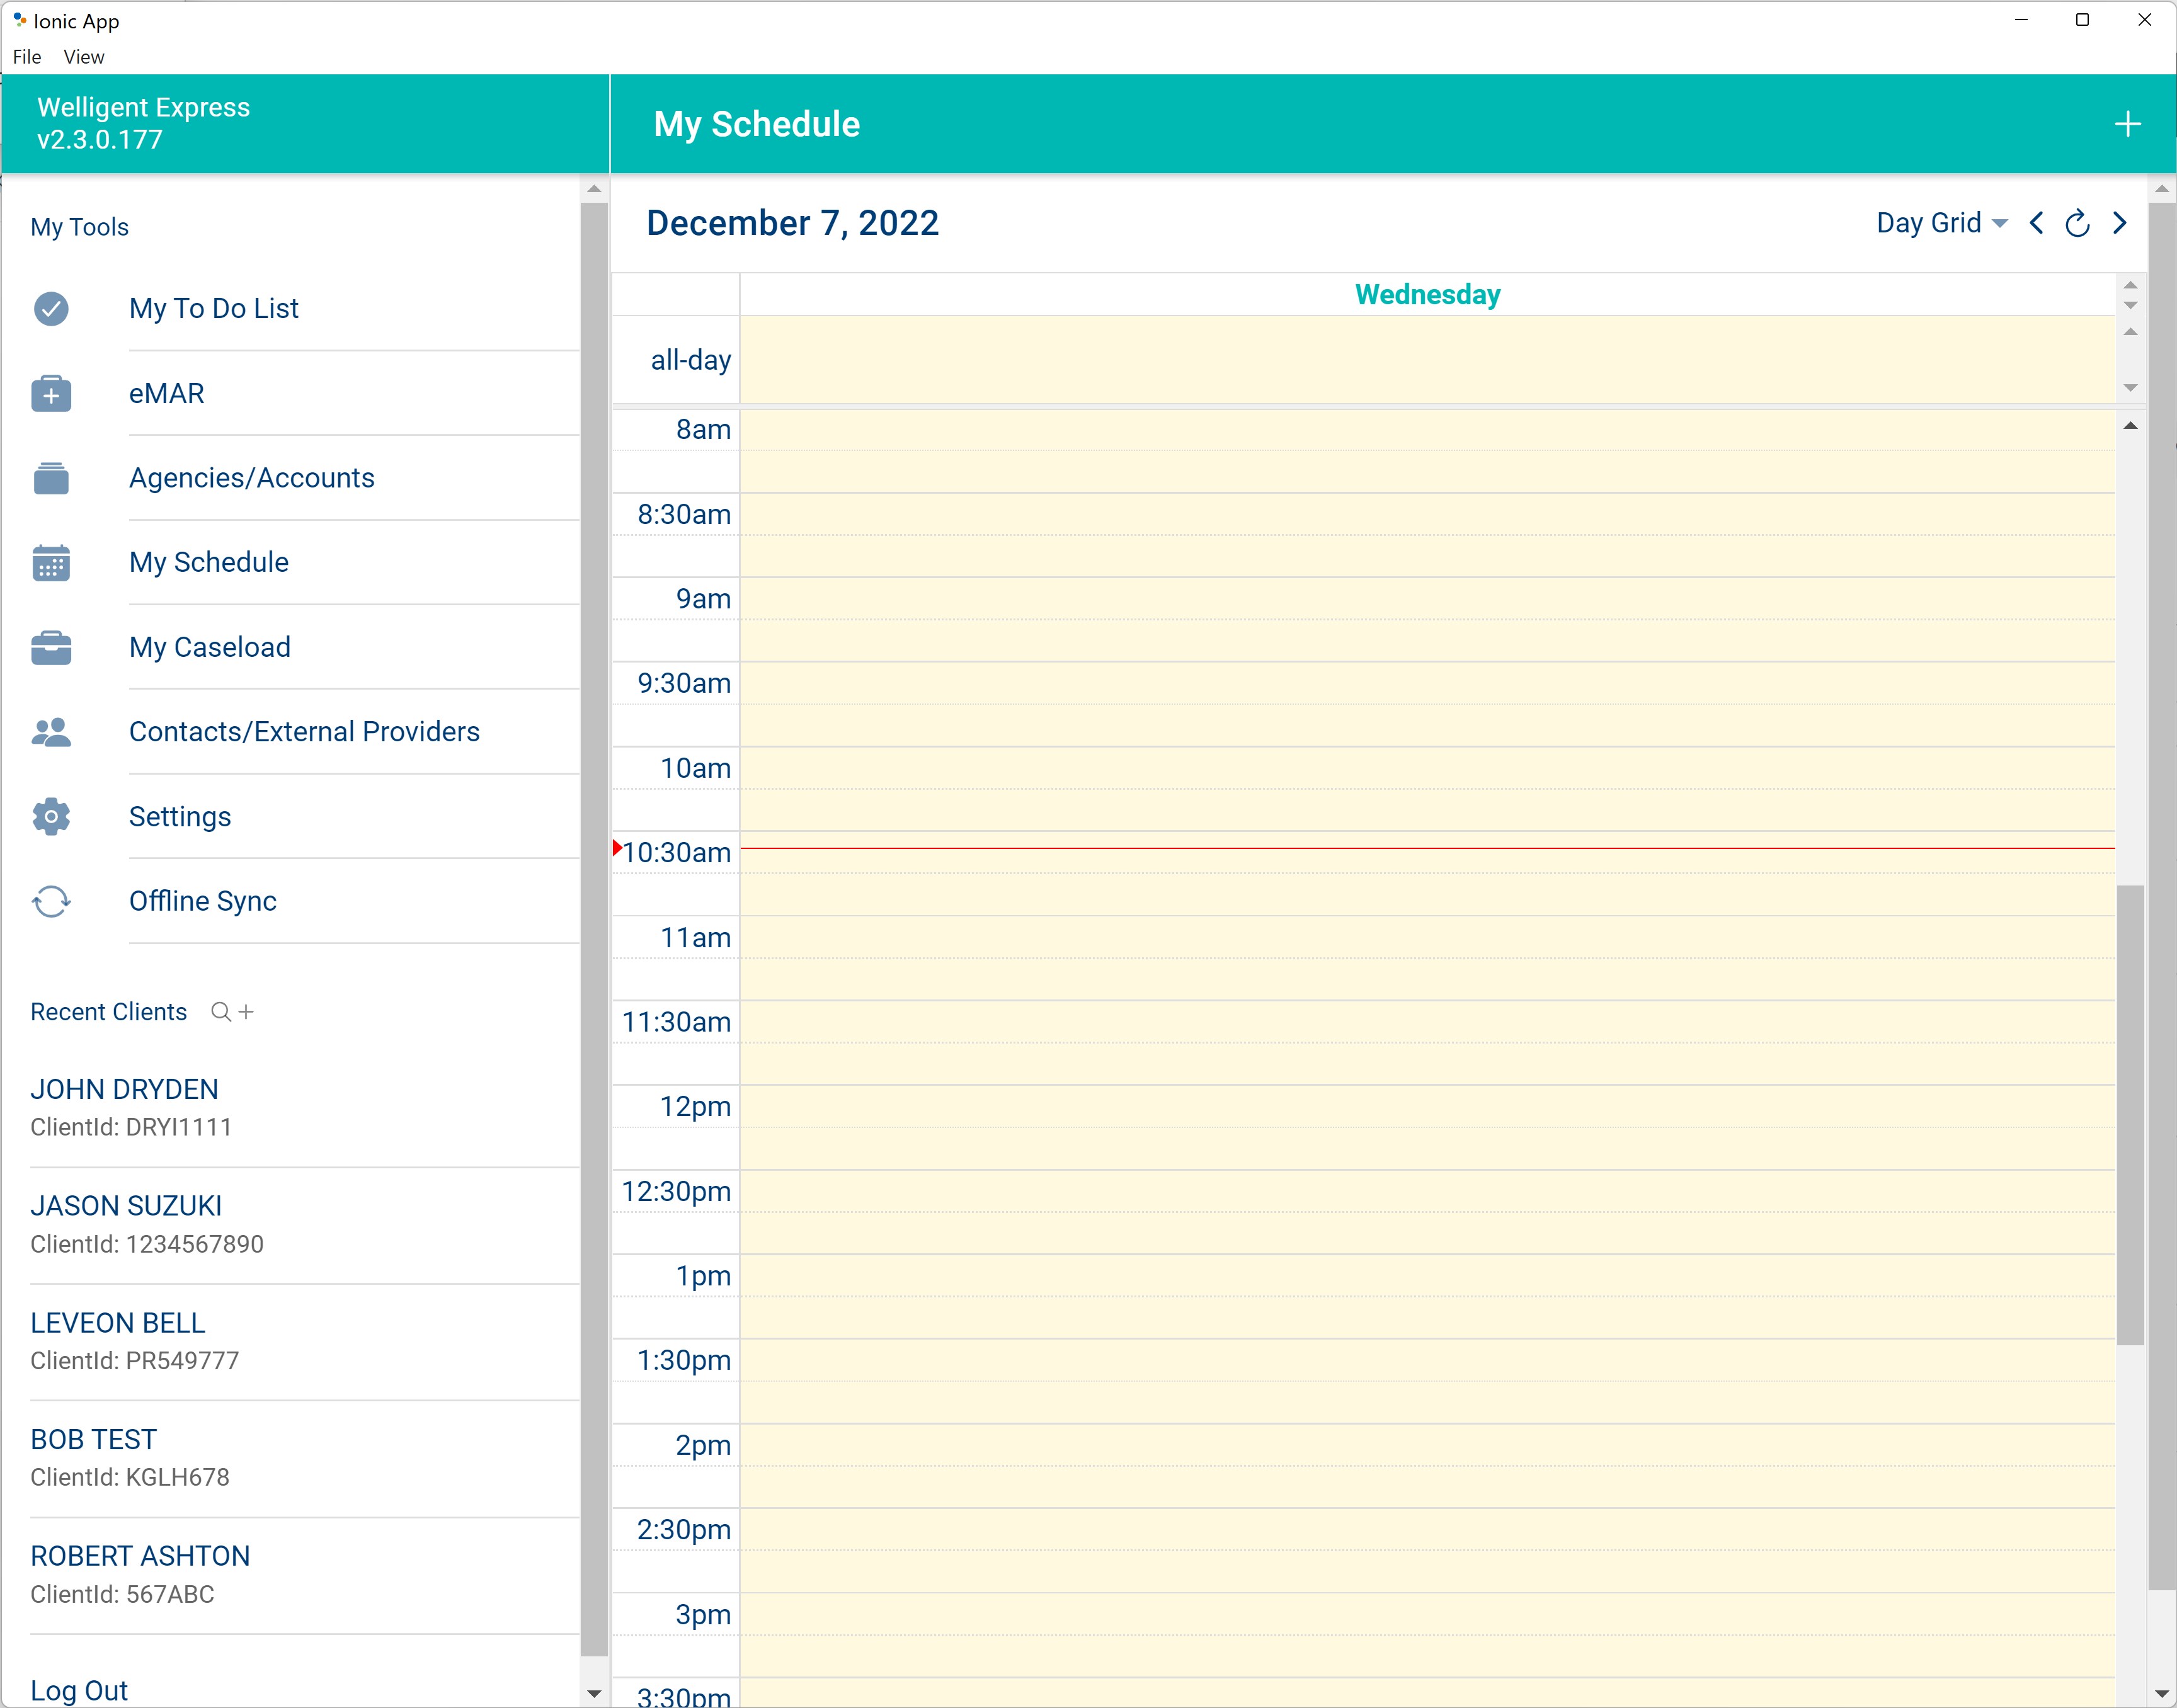This screenshot has width=2177, height=1708.
Task: Add a new client with the plus icon
Action: click(247, 1012)
